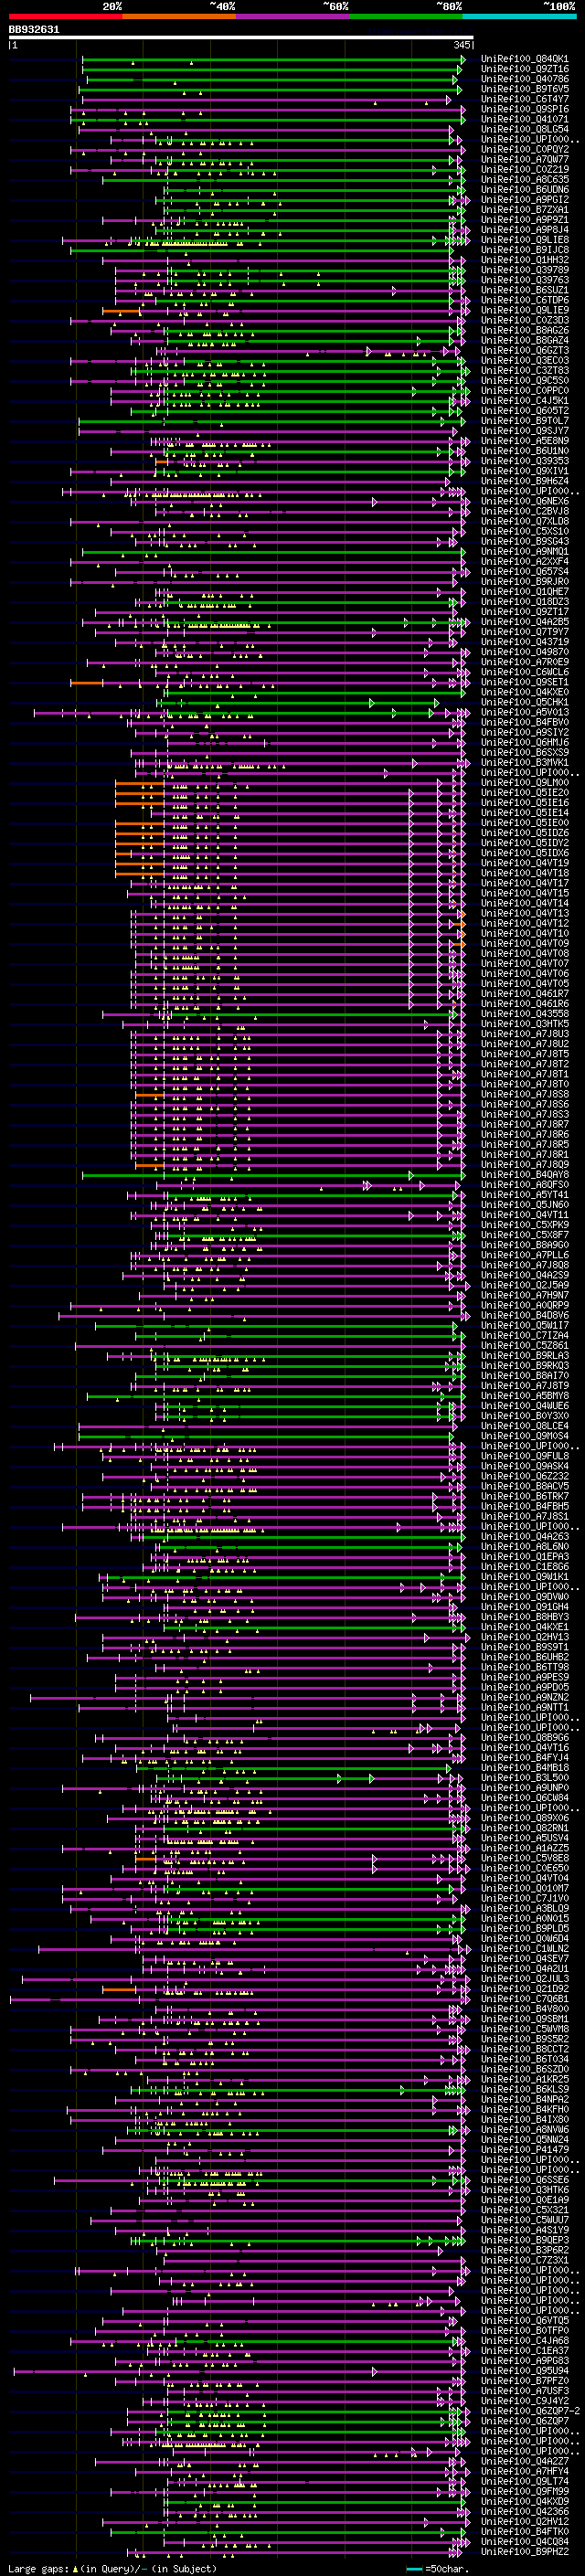This screenshot has width=585, height=2576.
Task: Select hit label UniRef100_A7QW77
Action: click(x=525, y=160)
